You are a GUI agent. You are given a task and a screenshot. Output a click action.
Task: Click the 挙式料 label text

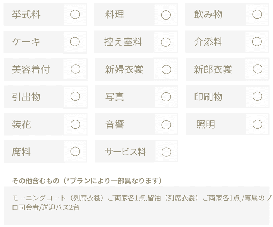[x=26, y=15]
